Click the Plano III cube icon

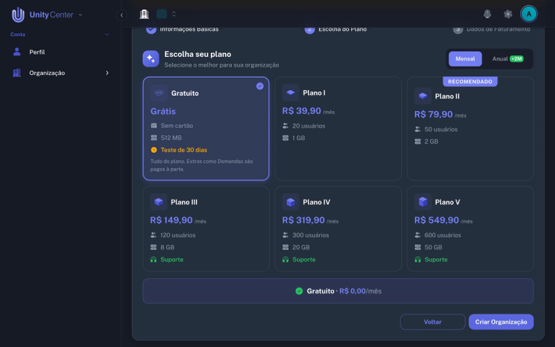(159, 202)
